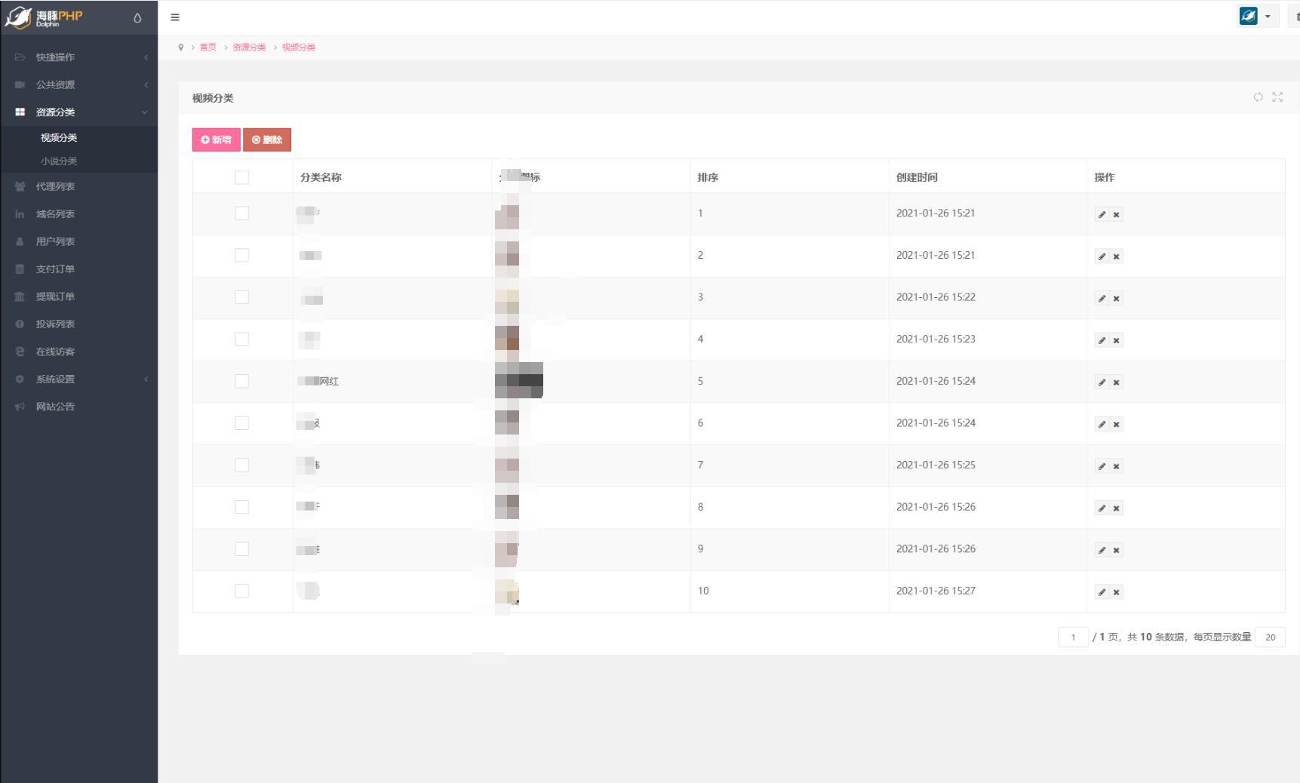
Task: Open 支付订单 in the sidebar
Action: tap(55, 269)
